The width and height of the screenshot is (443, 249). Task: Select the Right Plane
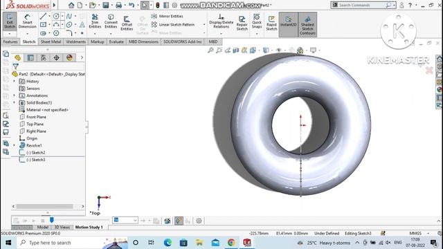(x=36, y=131)
